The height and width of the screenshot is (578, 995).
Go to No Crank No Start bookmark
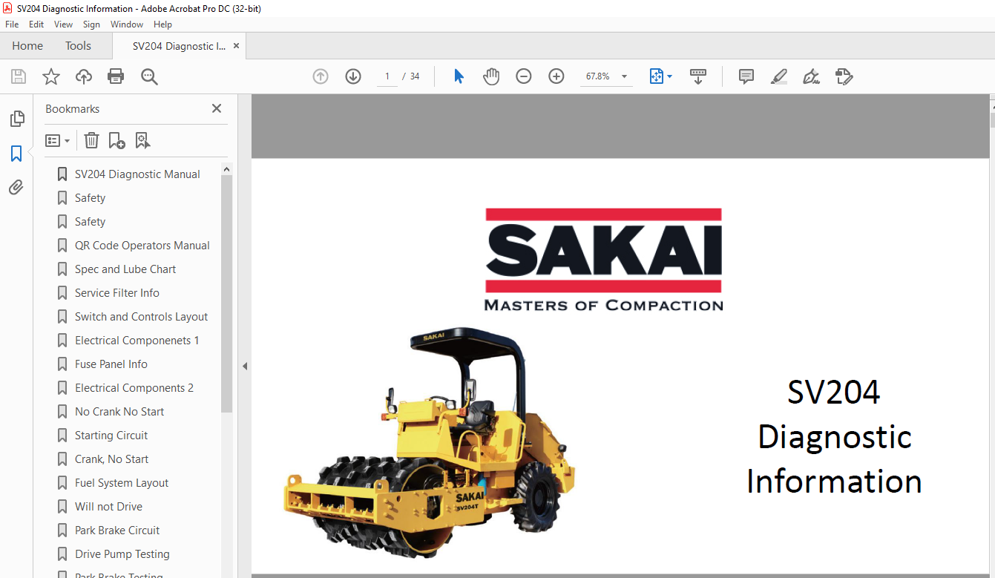(119, 412)
